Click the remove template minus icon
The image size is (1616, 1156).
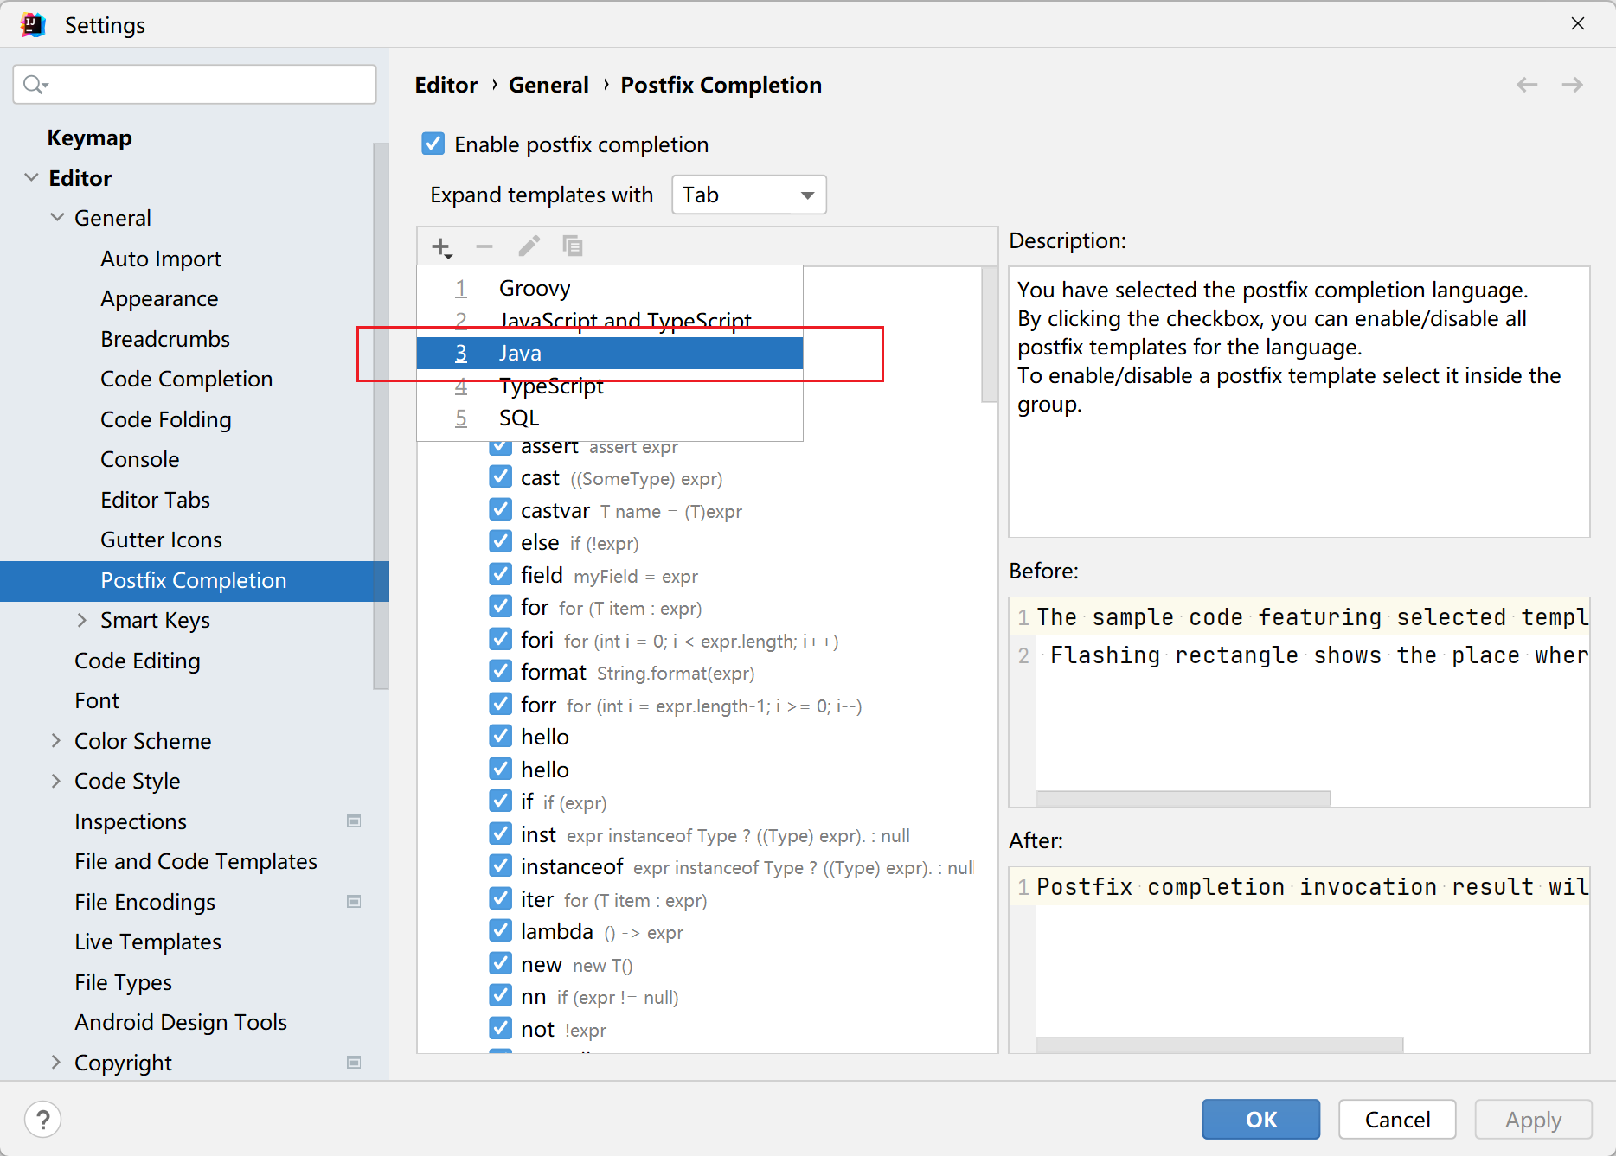[484, 247]
